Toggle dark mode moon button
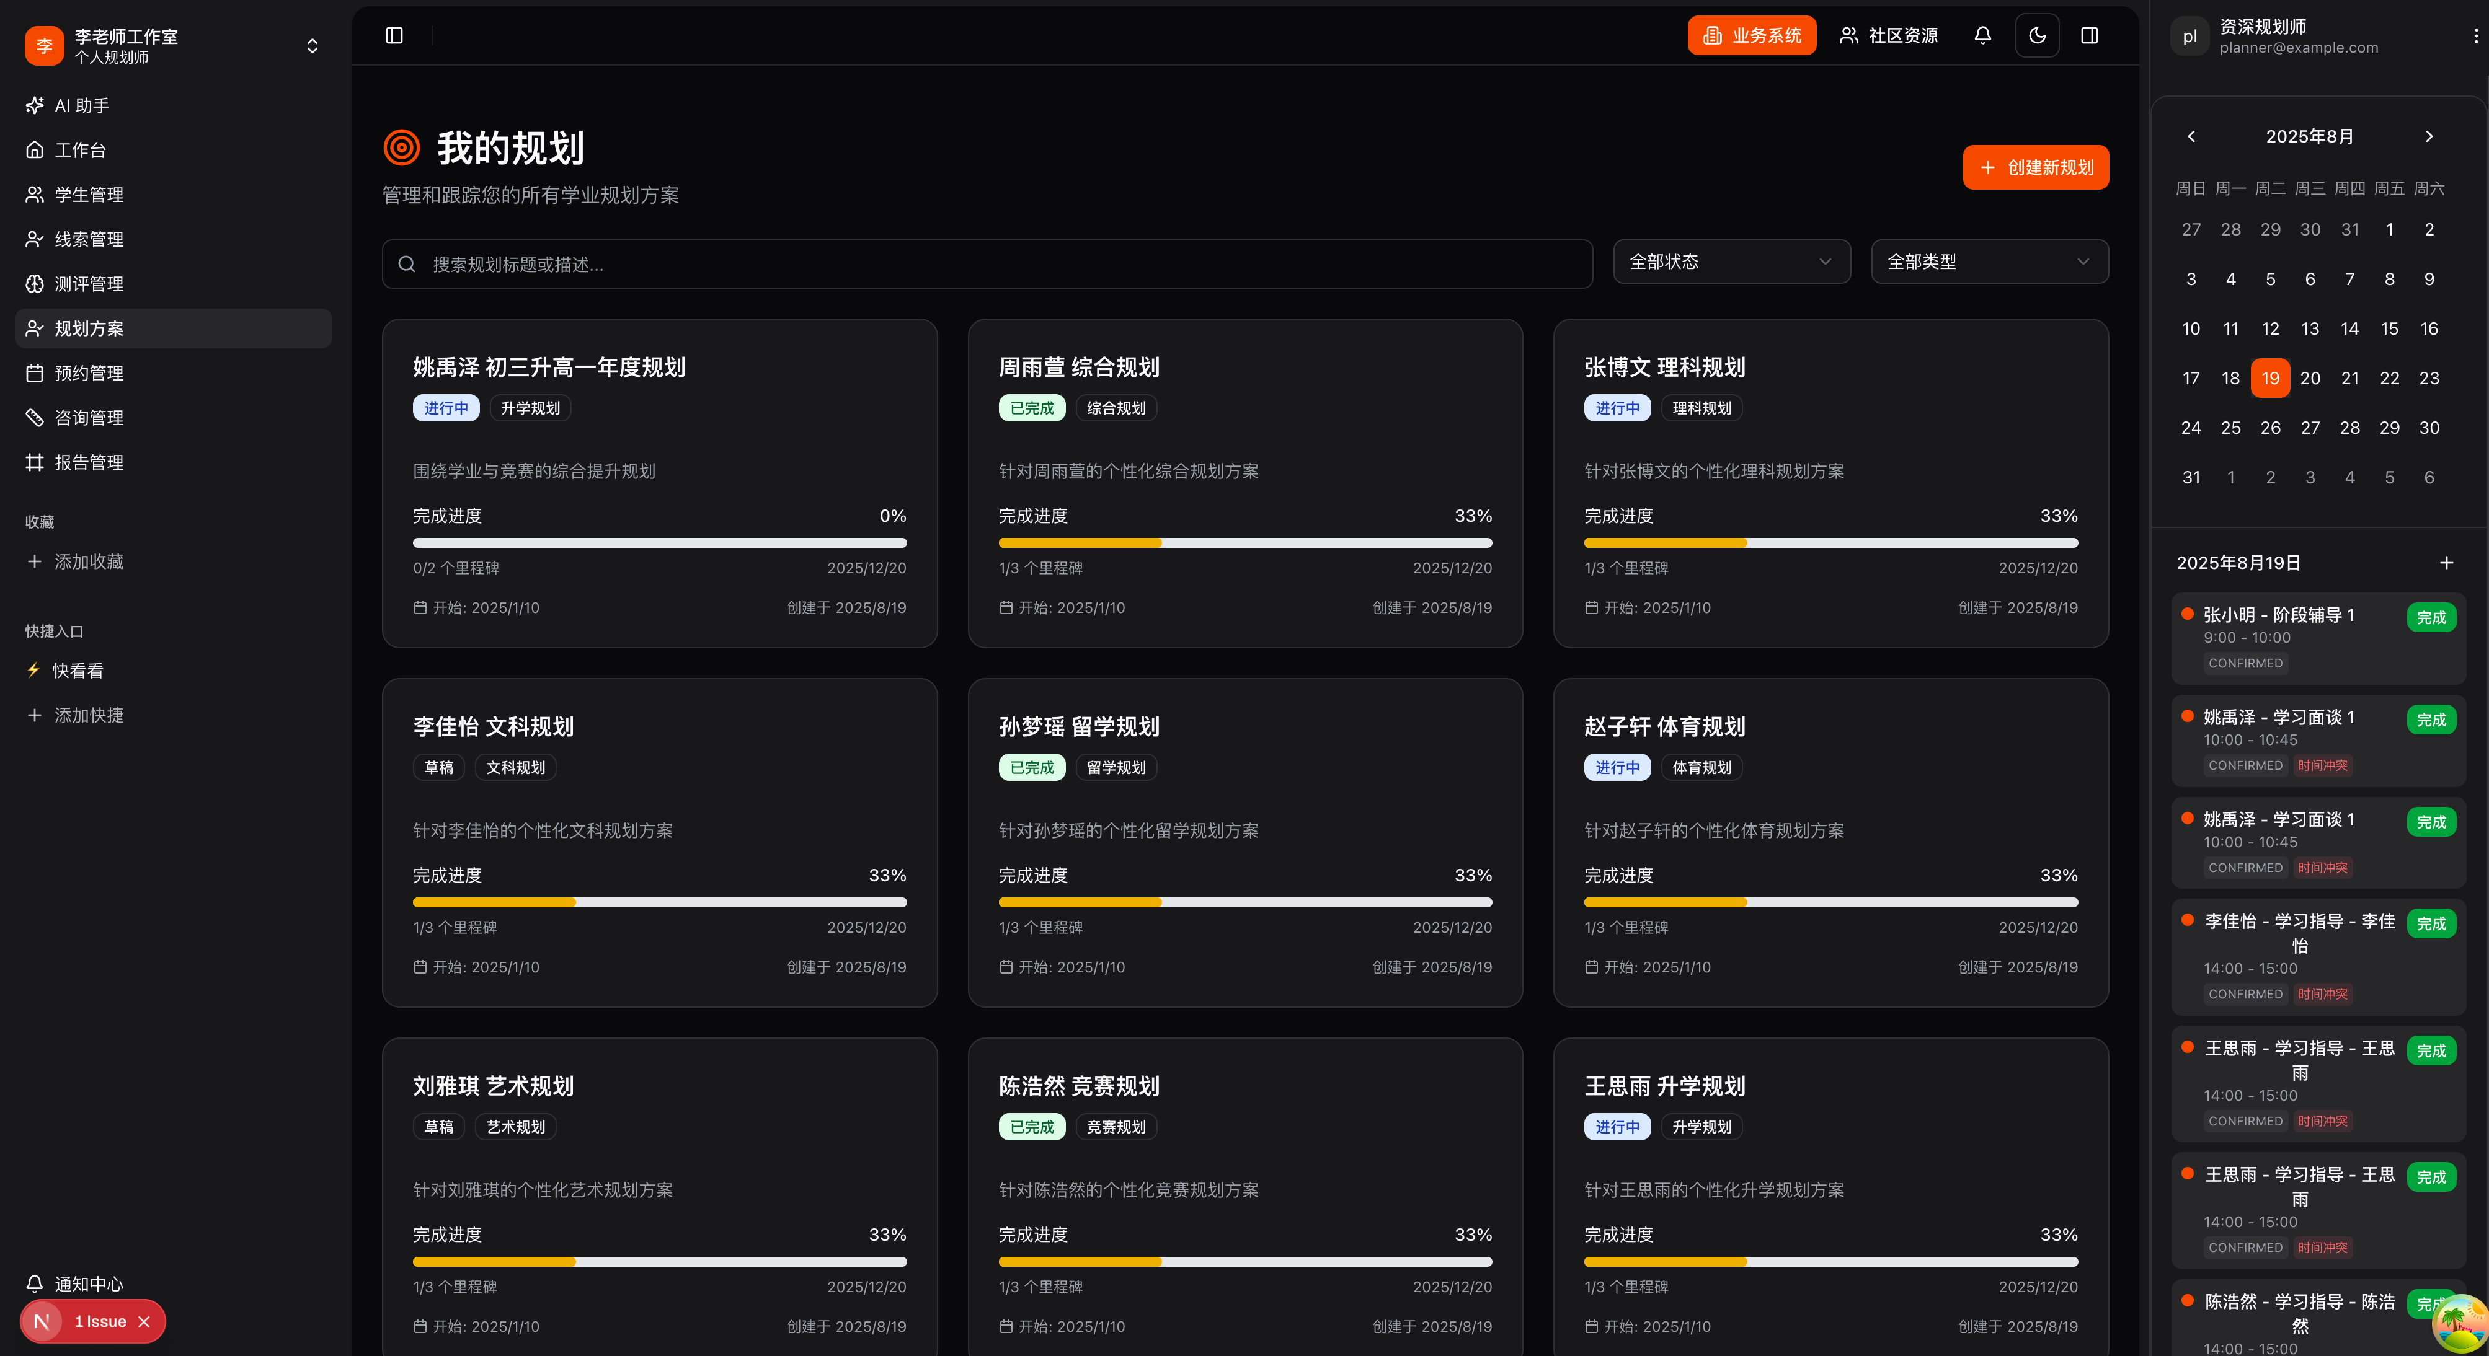The image size is (2489, 1356). tap(2037, 36)
